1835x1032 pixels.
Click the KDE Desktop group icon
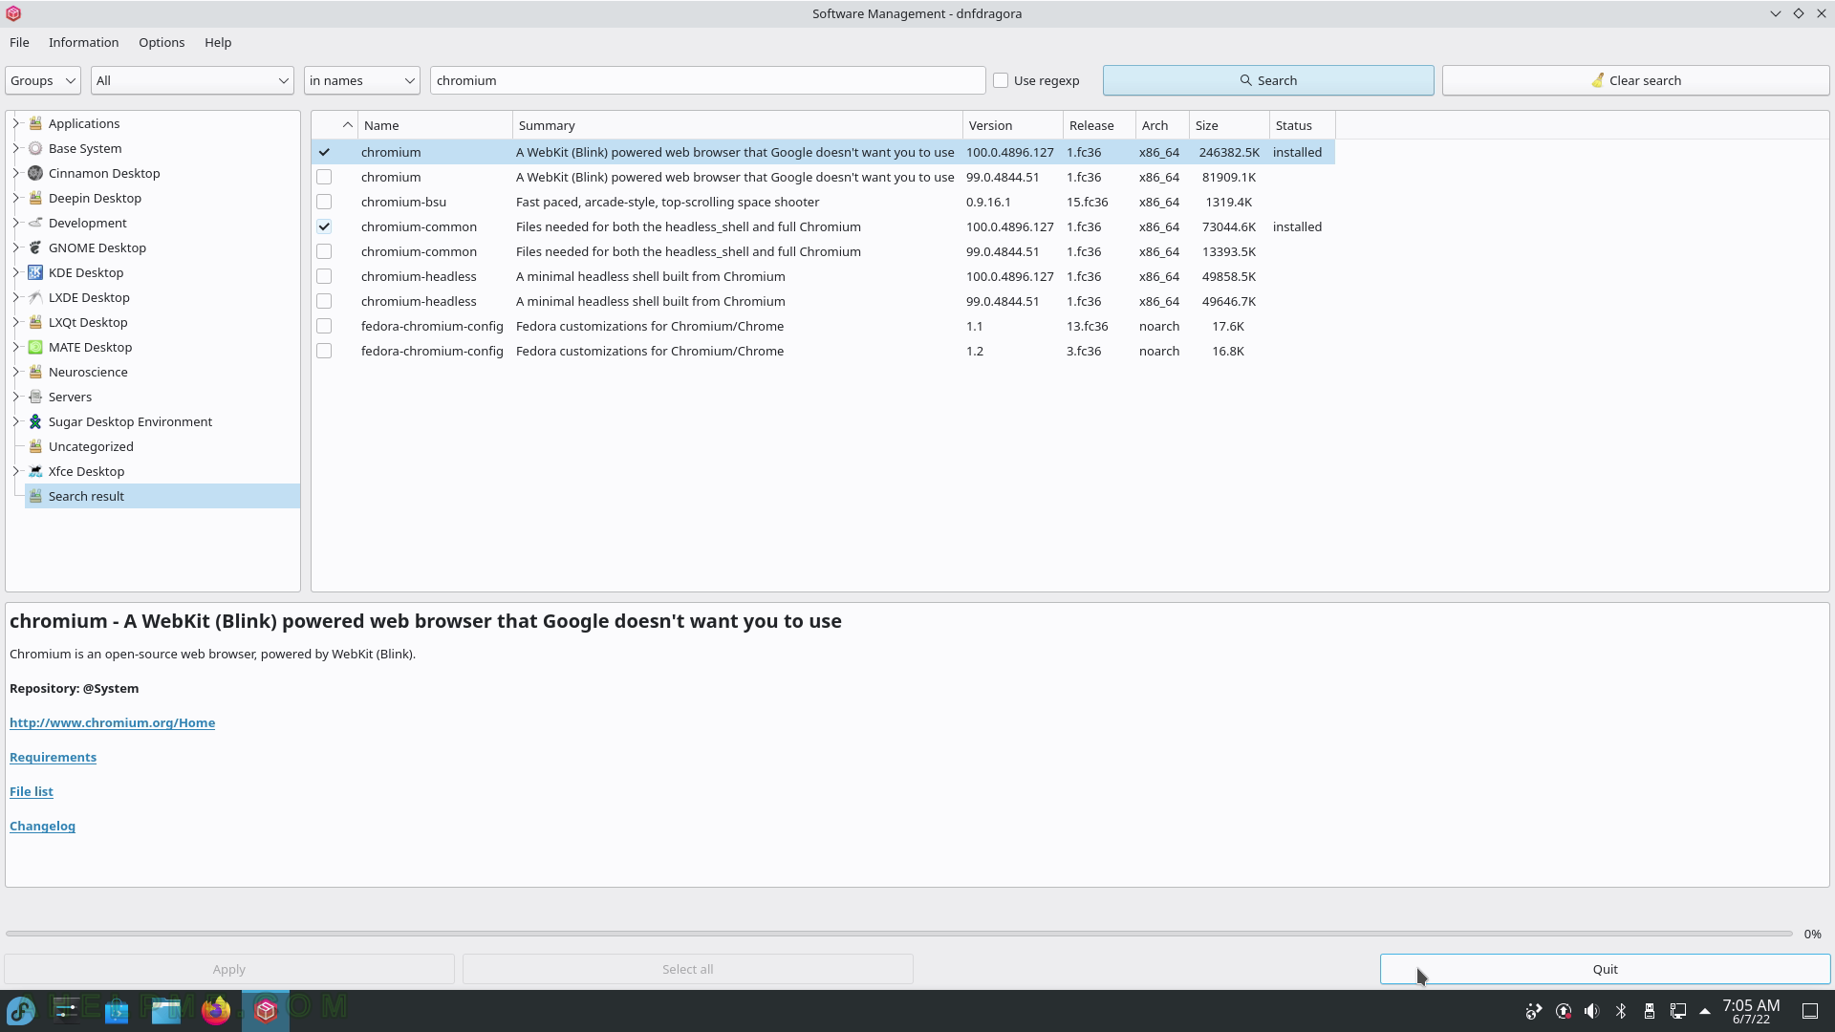click(x=35, y=272)
